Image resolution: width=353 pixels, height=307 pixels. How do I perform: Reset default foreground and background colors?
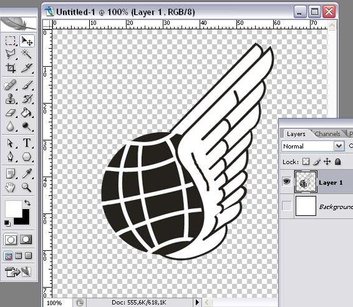(x=7, y=223)
